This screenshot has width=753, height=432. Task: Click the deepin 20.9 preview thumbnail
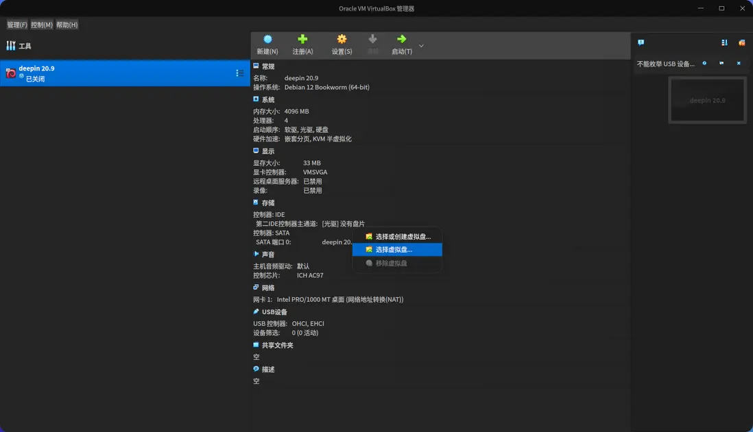[x=707, y=100]
